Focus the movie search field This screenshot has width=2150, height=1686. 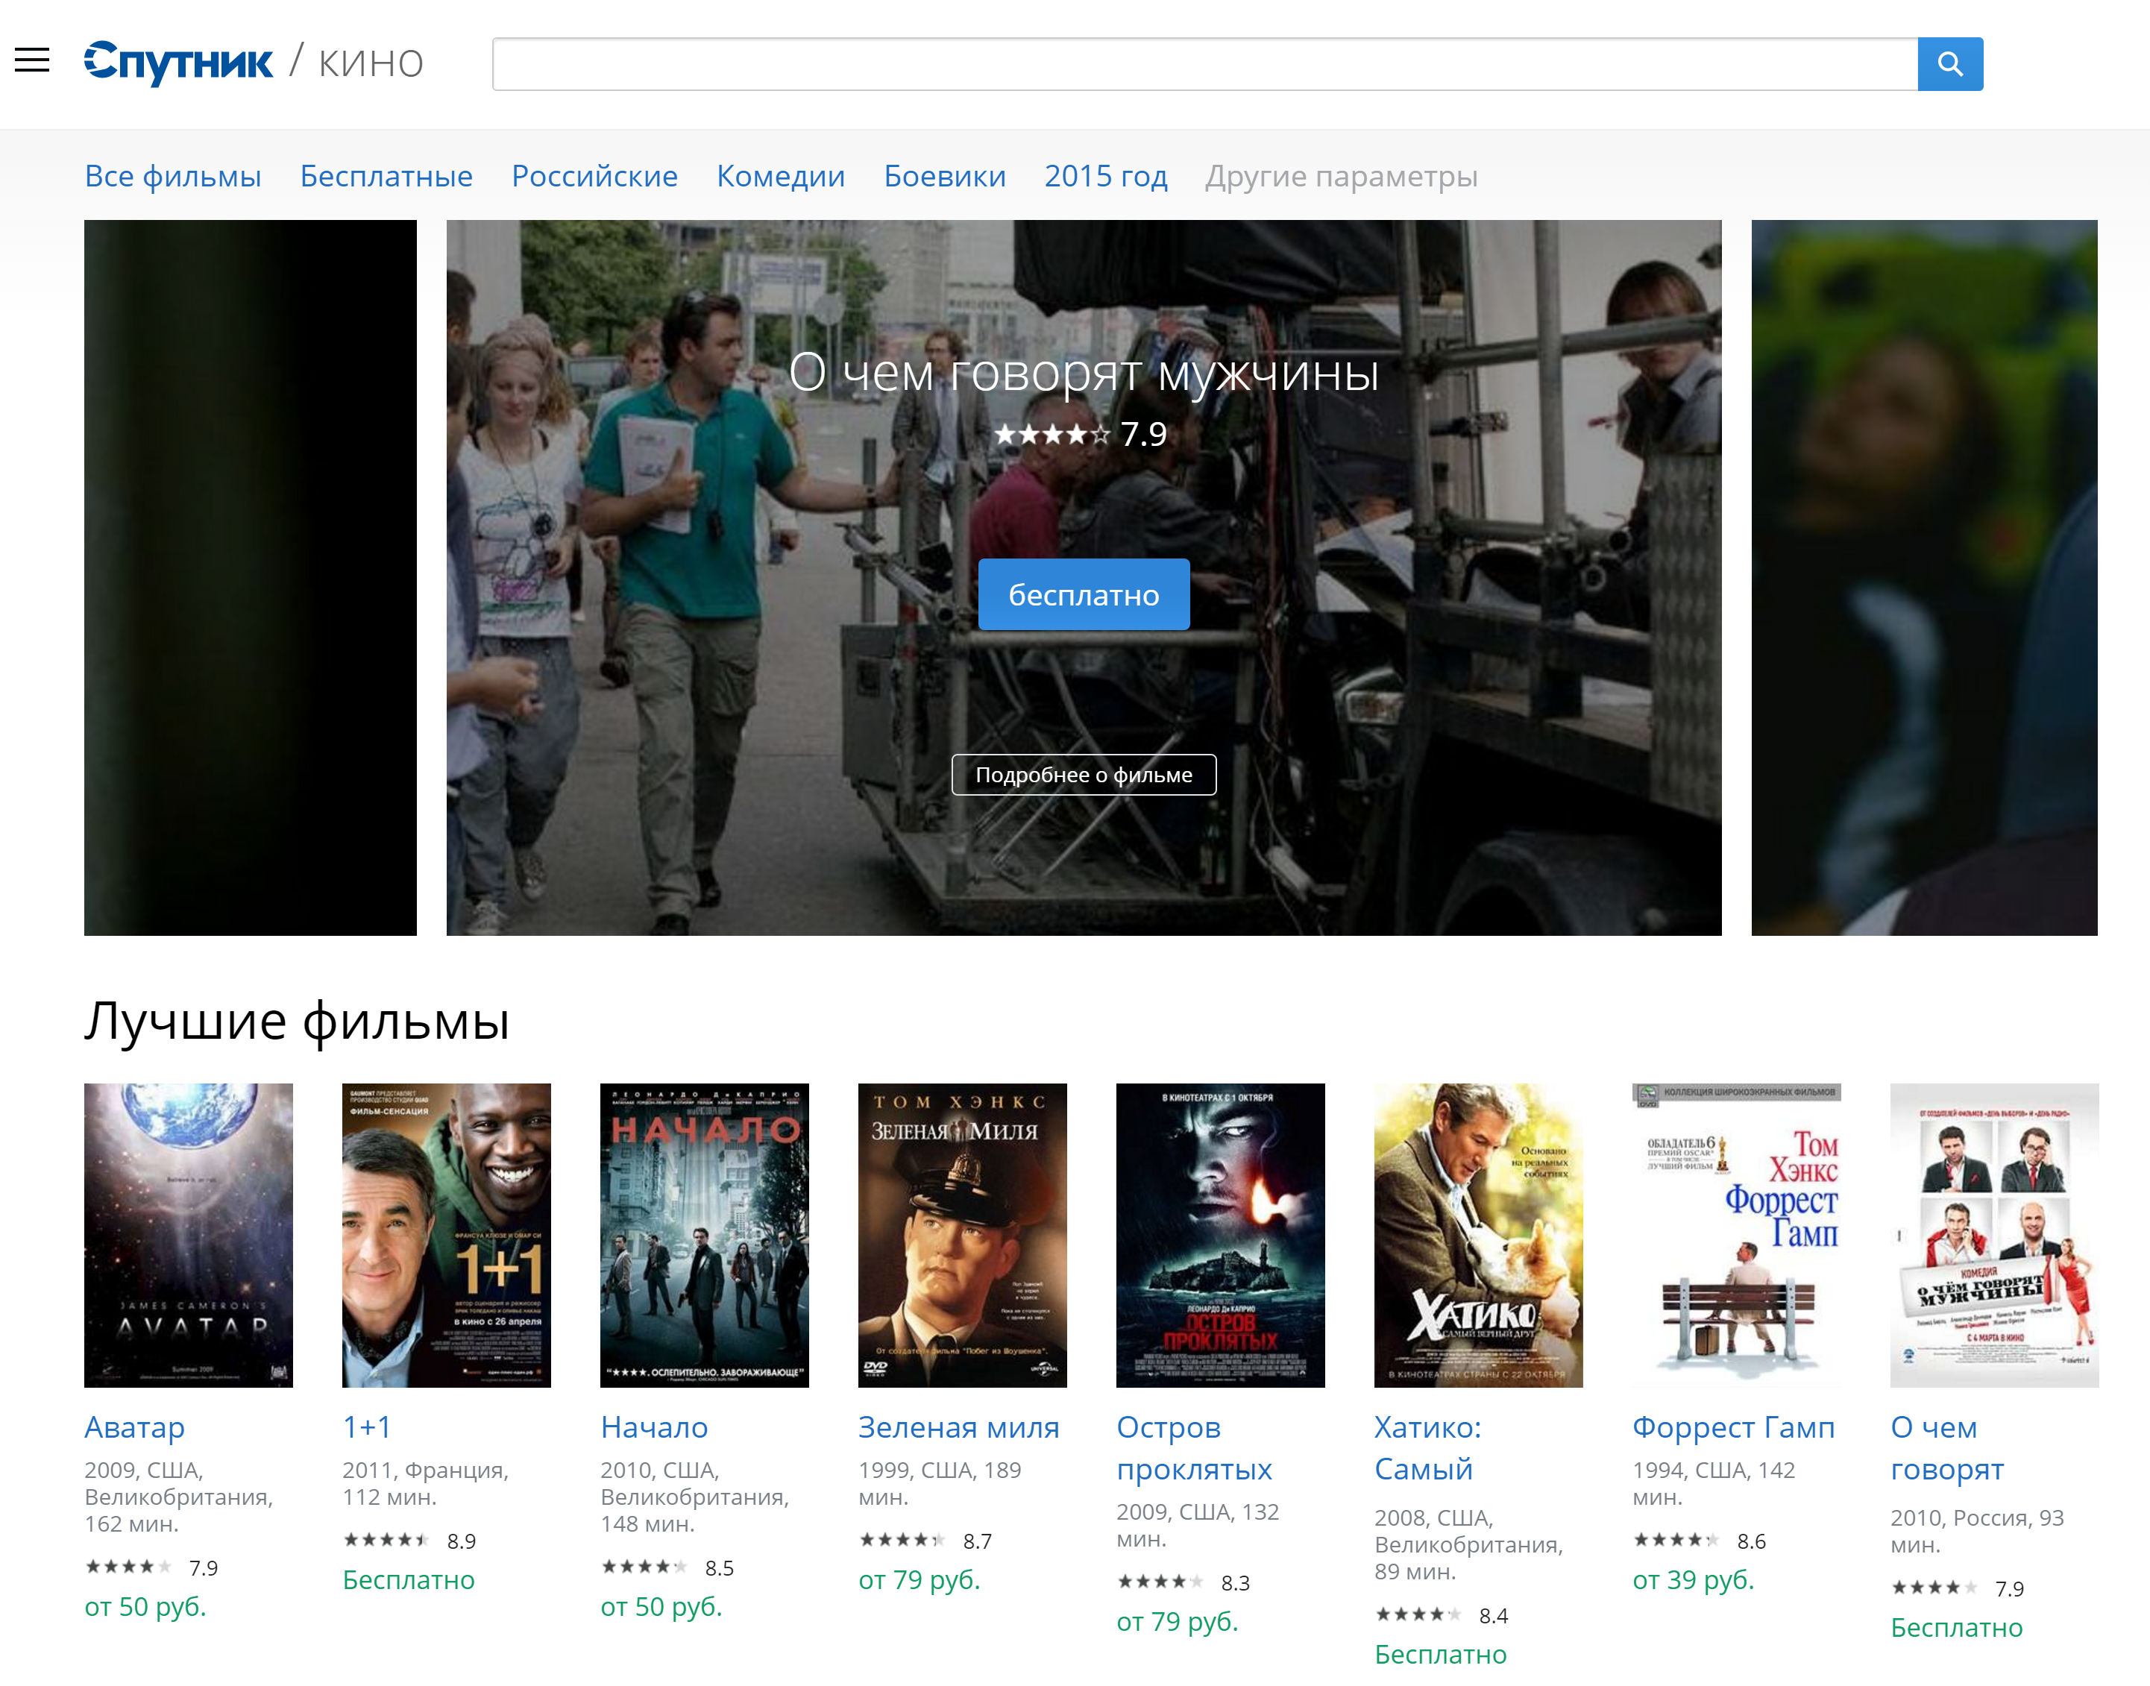(1204, 64)
